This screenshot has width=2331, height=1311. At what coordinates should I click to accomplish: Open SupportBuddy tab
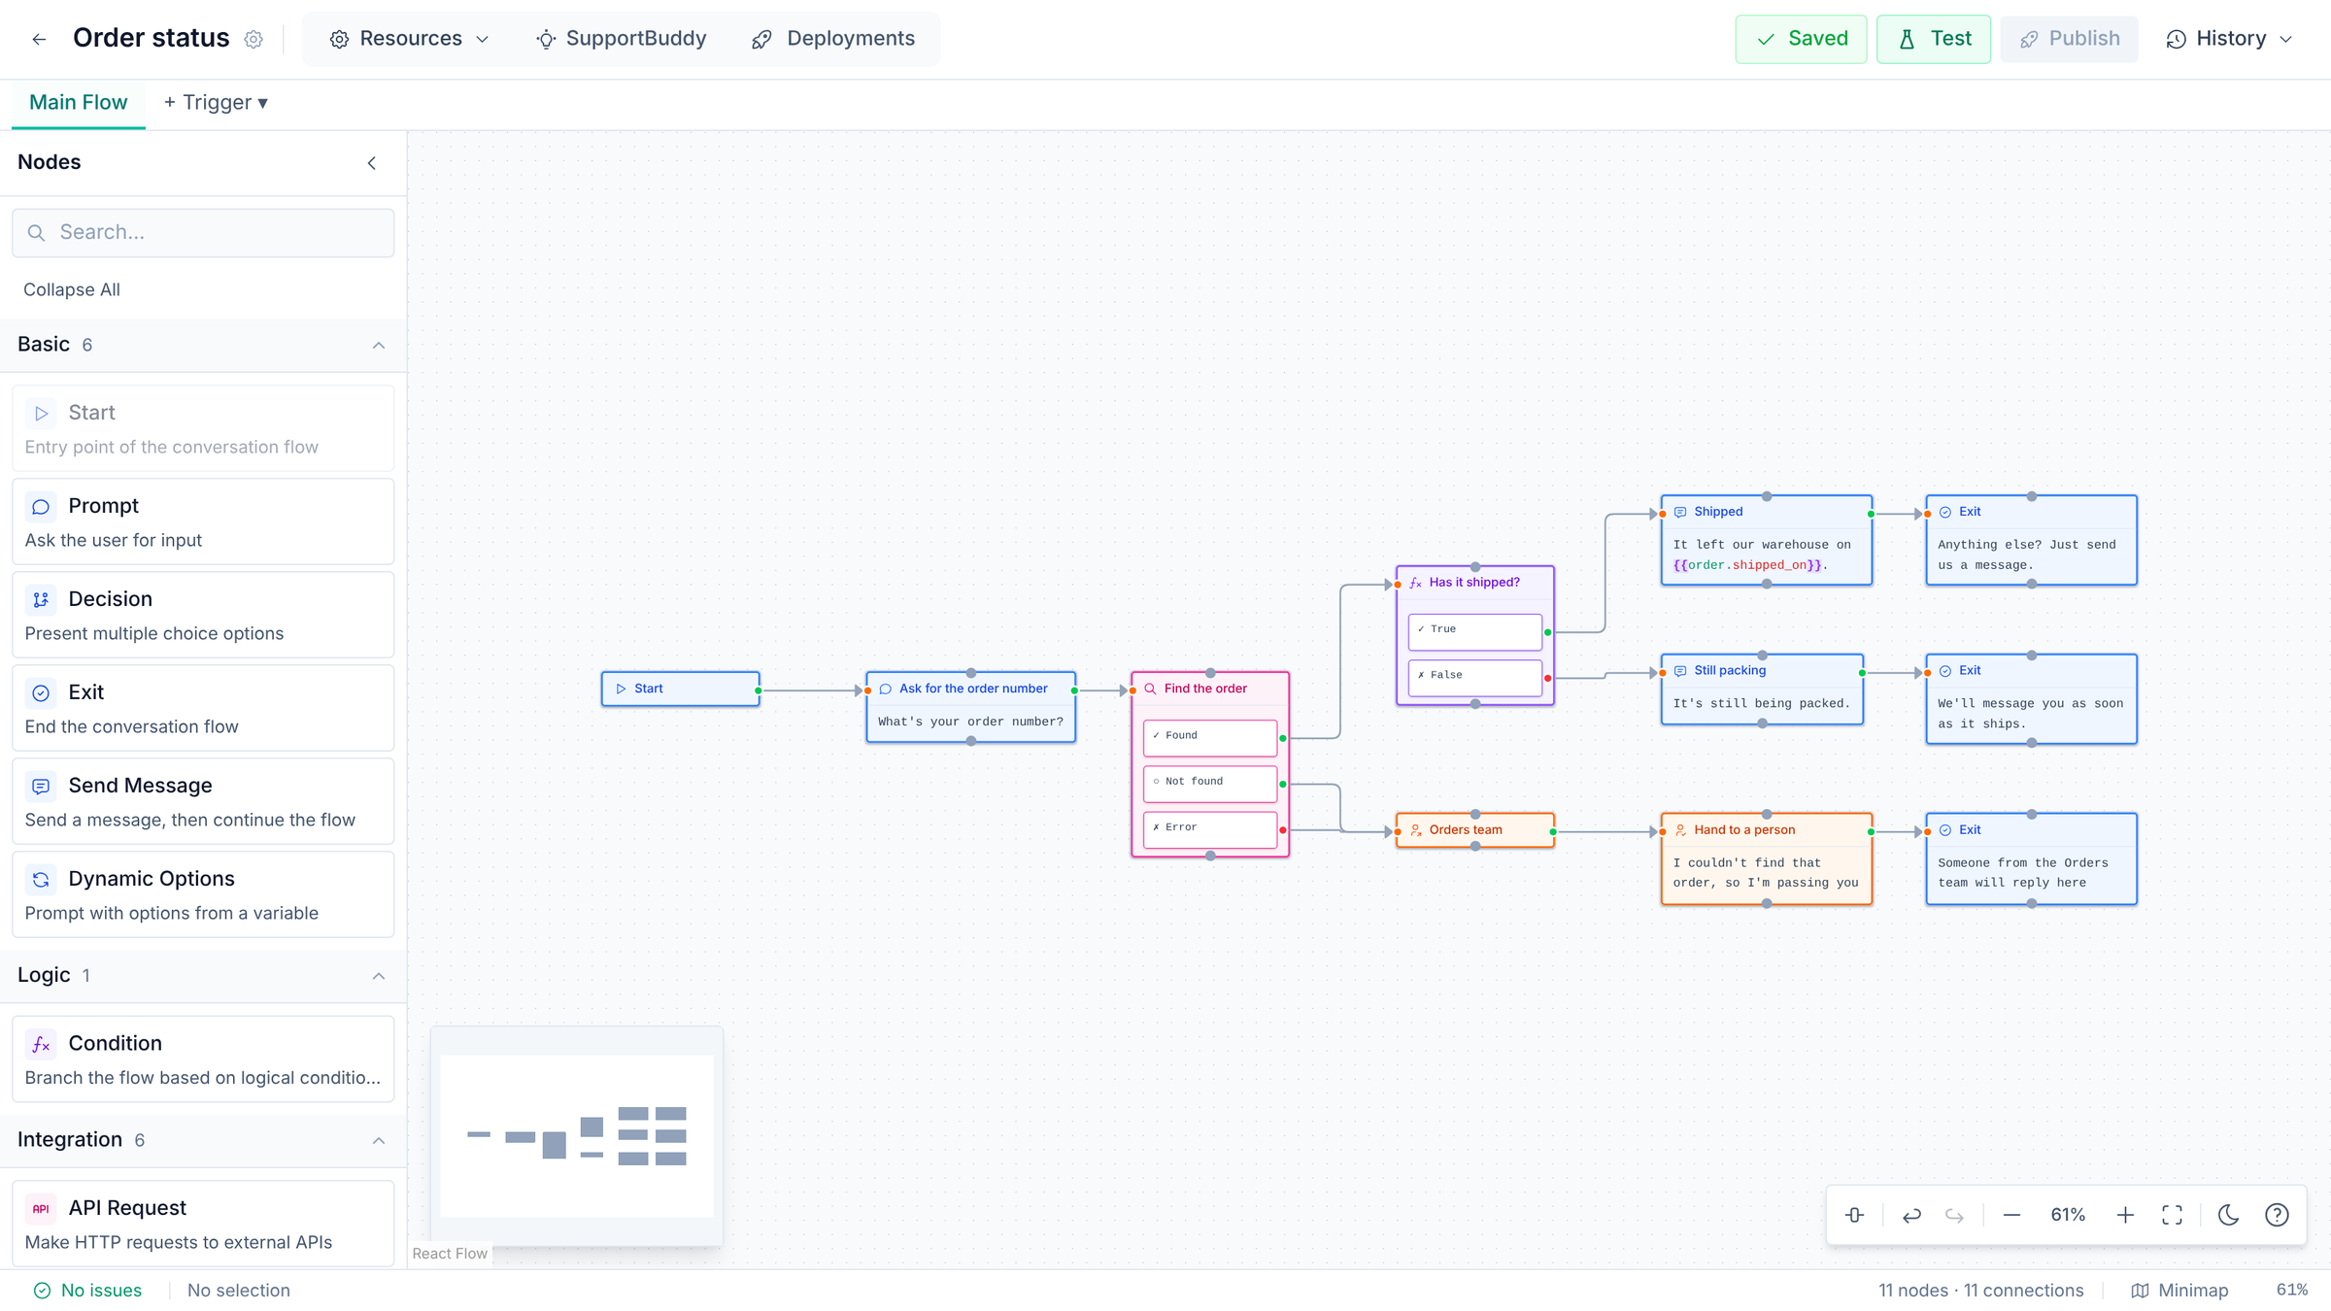(622, 39)
